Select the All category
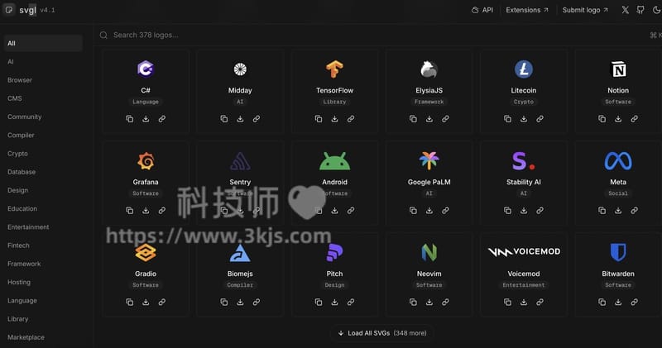Screen dimensions: 662x348 click(43, 43)
